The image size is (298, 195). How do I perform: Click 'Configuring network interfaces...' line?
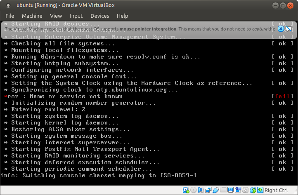coord(69,70)
